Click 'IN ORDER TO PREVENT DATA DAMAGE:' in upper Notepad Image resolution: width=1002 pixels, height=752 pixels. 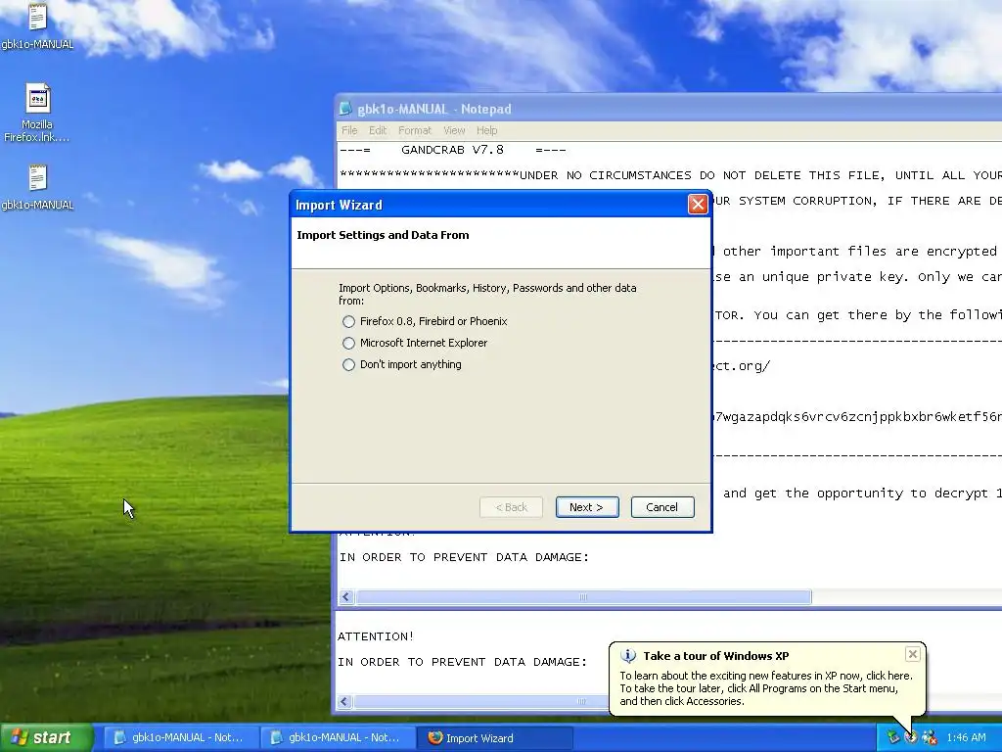(x=464, y=557)
